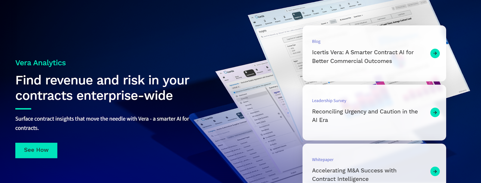Click the See How button
481x183 pixels.
pos(36,150)
